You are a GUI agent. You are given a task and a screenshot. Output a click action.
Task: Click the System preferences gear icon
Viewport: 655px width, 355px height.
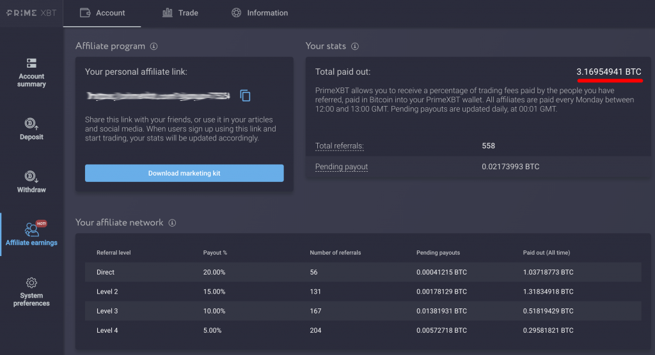[x=31, y=283]
